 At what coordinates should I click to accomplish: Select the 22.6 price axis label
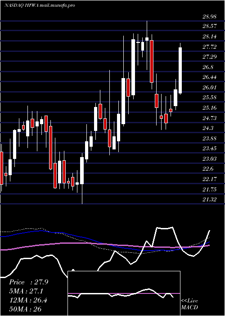click(208, 169)
